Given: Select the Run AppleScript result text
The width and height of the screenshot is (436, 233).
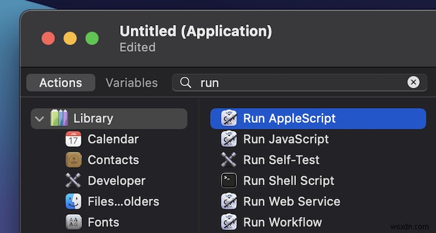Looking at the screenshot, I should [x=290, y=119].
